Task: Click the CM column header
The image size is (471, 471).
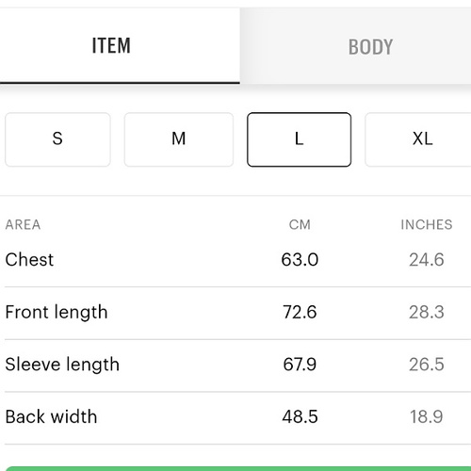Action: click(x=300, y=225)
